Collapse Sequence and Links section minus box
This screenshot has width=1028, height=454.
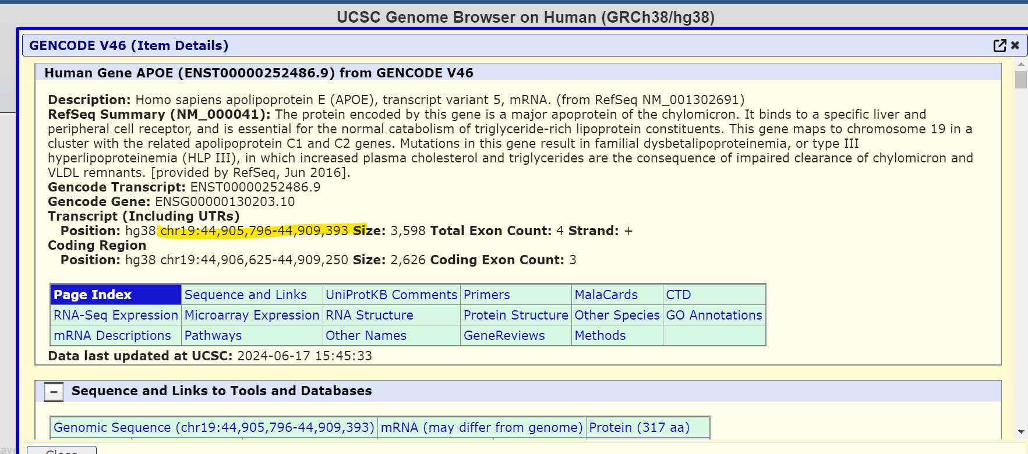coord(54,392)
